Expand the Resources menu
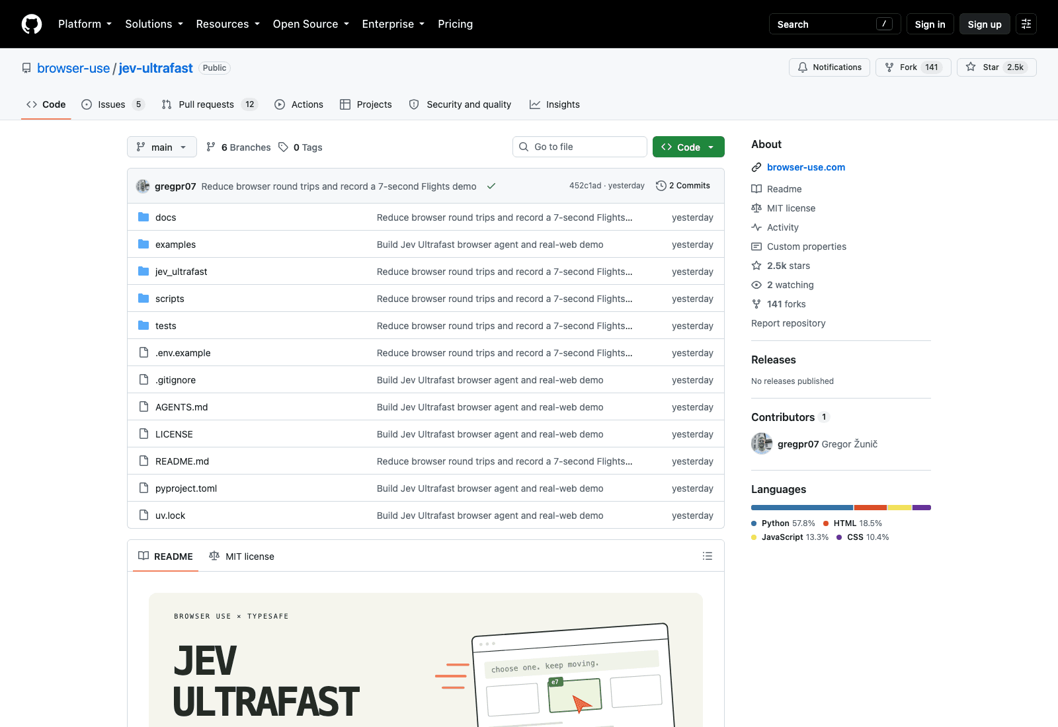The width and height of the screenshot is (1058, 727). point(227,24)
